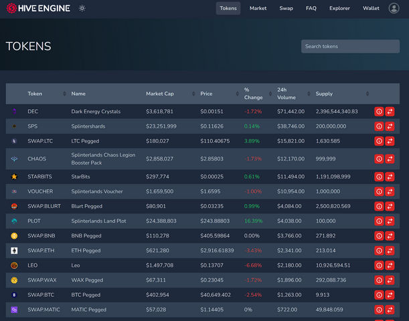
Task: Focus the Search tokens field
Action: point(350,46)
